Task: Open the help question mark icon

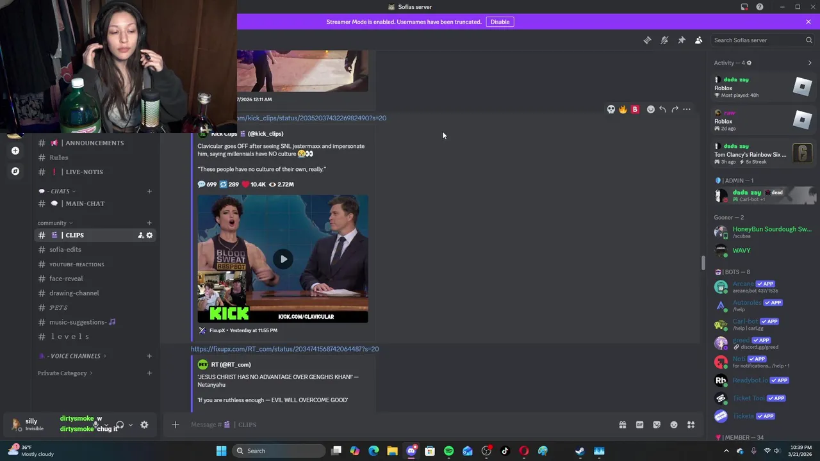Action: click(x=760, y=7)
